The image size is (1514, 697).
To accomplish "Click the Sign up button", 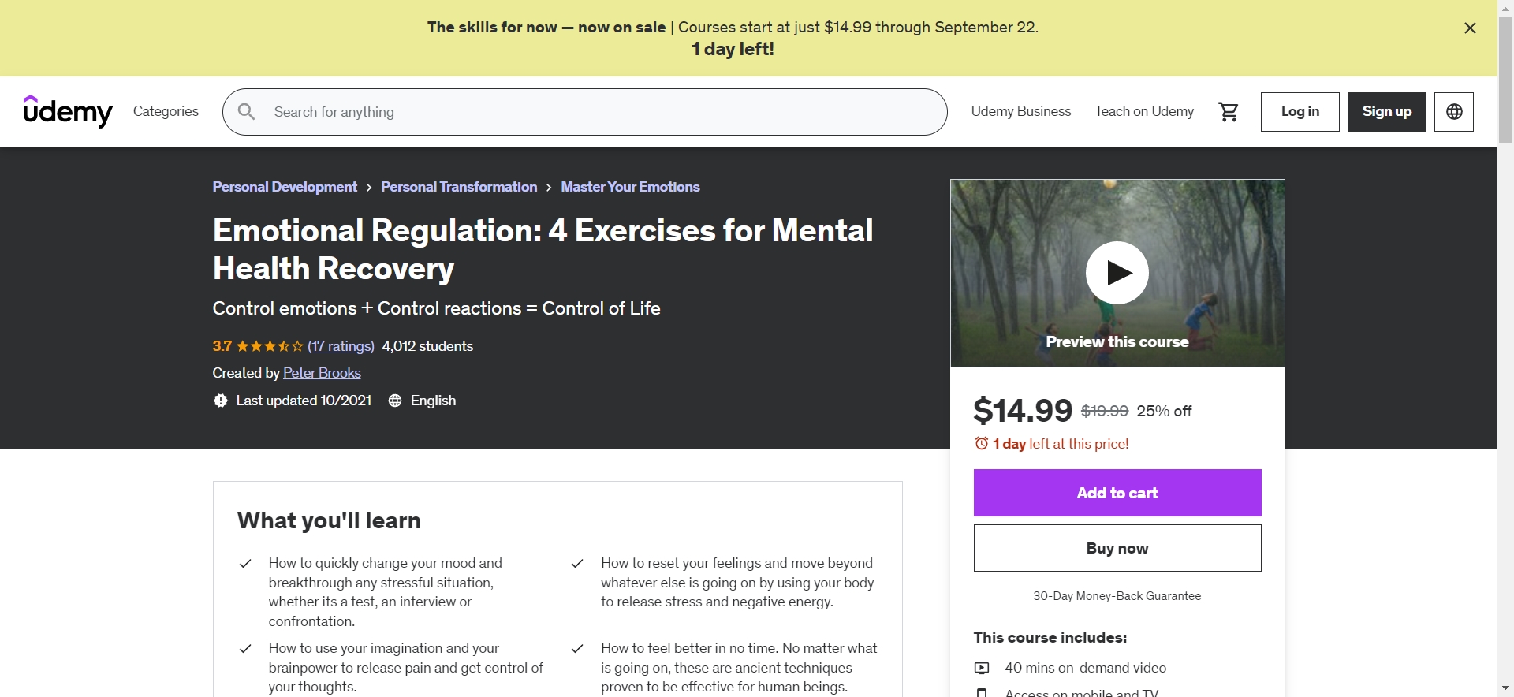I will click(x=1386, y=112).
